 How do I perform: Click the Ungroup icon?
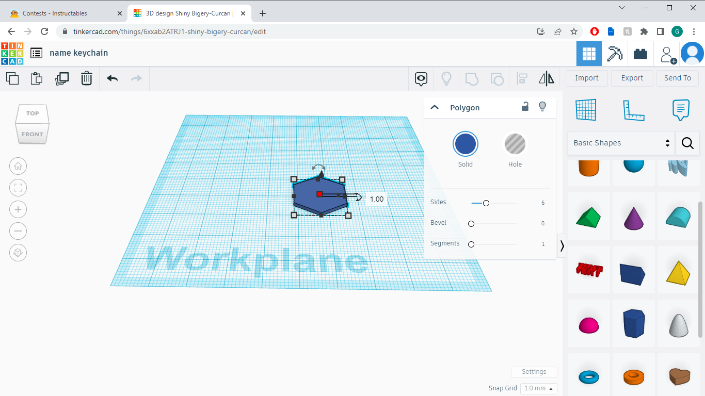click(x=496, y=79)
